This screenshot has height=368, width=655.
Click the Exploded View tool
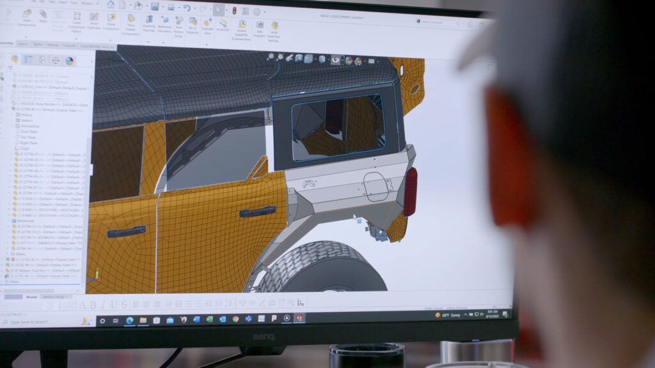pos(207,24)
